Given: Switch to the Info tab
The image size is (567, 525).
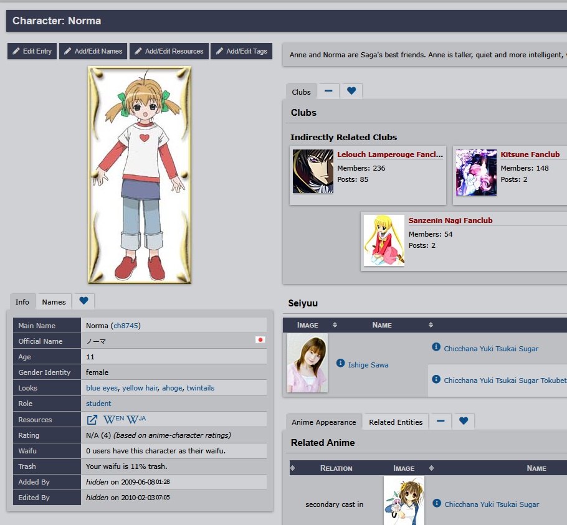Looking at the screenshot, I should coord(22,301).
